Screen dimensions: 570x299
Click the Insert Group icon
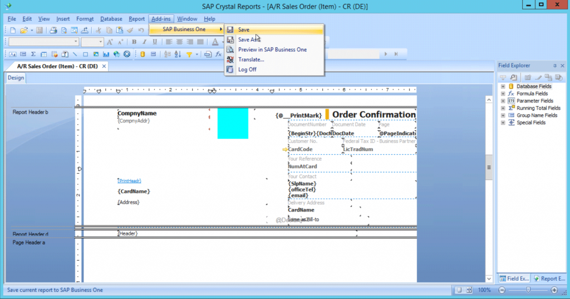tap(23, 54)
